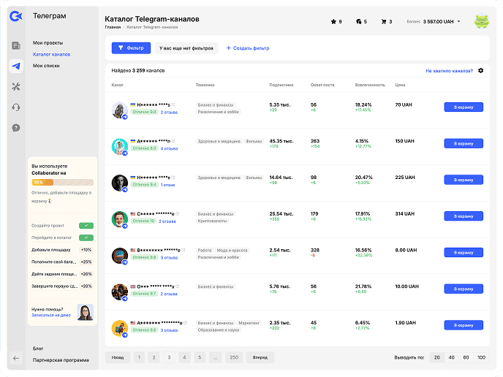Viewport: 503px width, 377px height.
Task: Go to 'Мои проекты' menu item
Action: click(48, 42)
